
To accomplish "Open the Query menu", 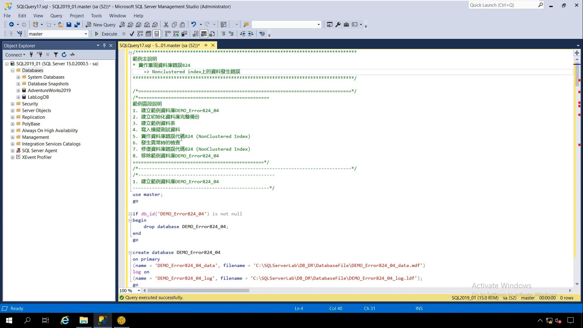I will 56,16.
